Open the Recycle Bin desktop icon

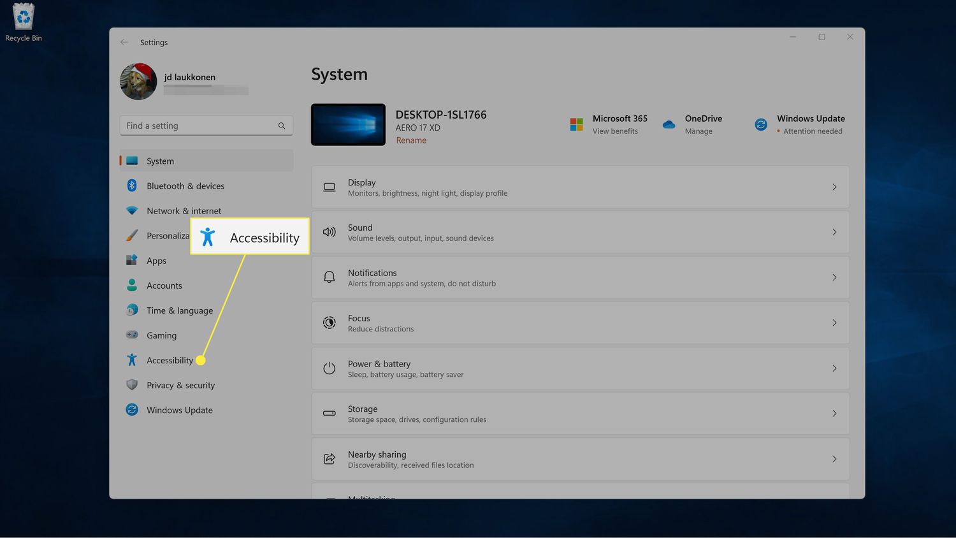[24, 22]
